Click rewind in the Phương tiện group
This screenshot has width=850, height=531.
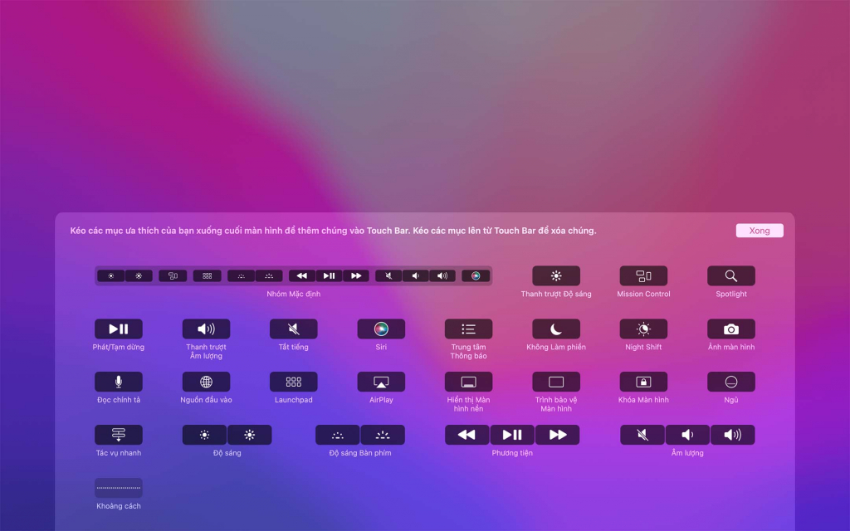[x=467, y=435]
